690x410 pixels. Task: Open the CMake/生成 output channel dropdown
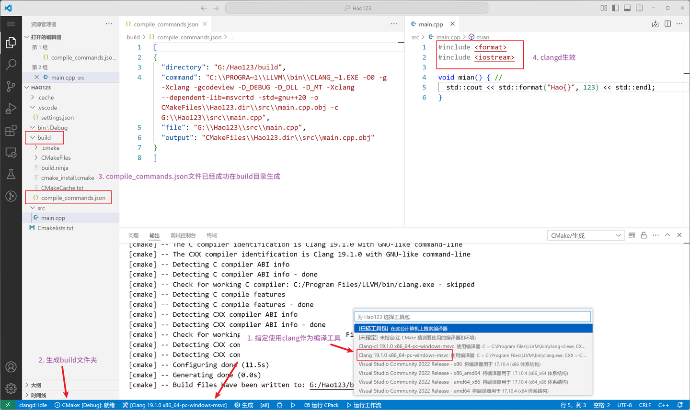tap(586, 235)
